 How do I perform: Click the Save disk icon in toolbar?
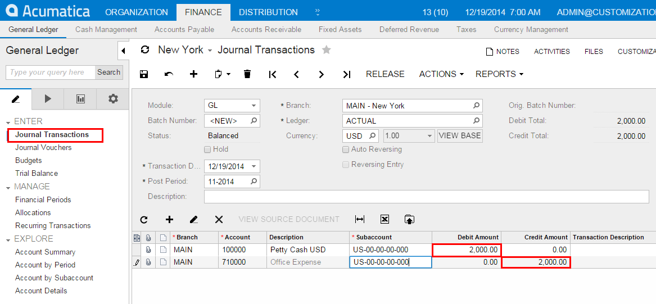coord(144,74)
